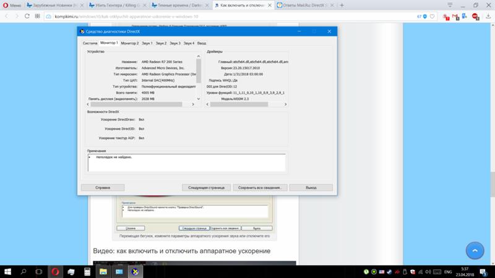Image resolution: width=495 pixels, height=278 pixels.
Task: Open Task View on the taskbar
Action: tap(39, 272)
